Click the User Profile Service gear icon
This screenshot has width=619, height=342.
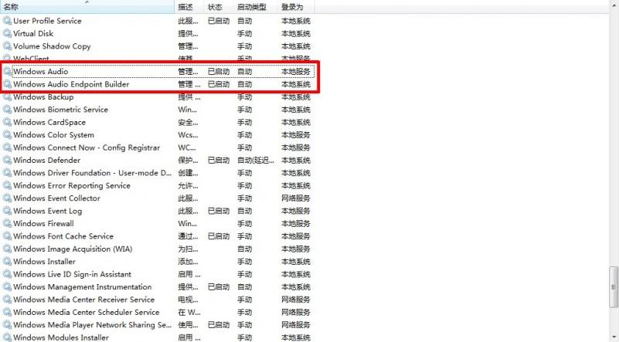coord(7,21)
